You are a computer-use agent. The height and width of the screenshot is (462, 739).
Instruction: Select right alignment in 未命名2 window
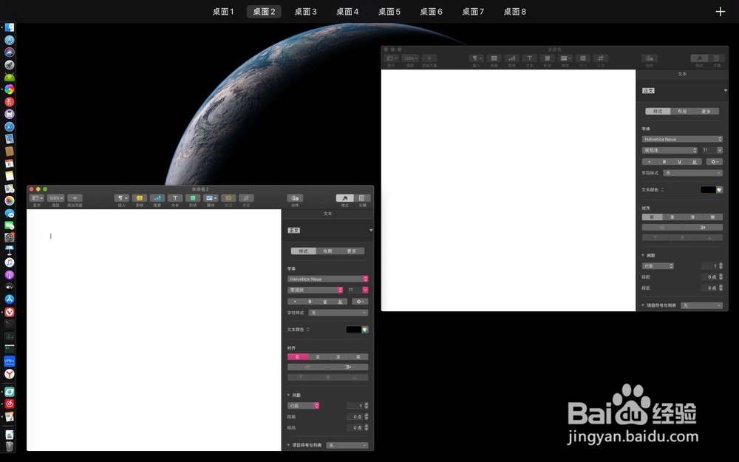point(338,357)
